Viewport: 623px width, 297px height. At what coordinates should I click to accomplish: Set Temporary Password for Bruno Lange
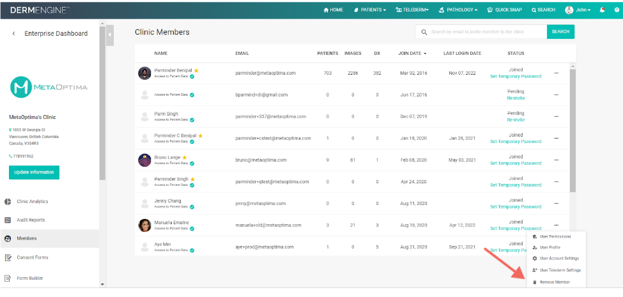point(516,164)
